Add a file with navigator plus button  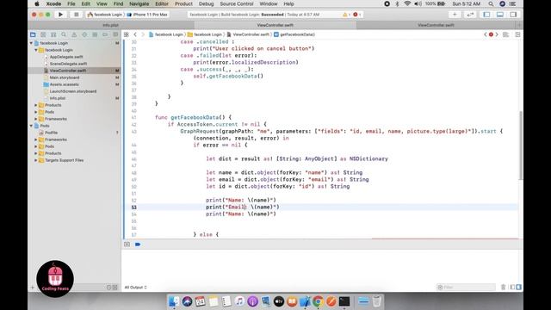(33, 288)
